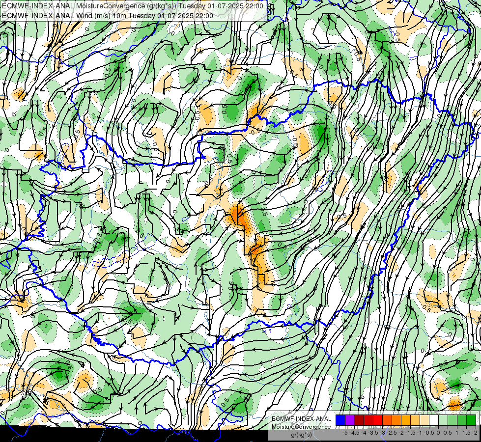Screen dimensions: 481x442
Task: Click the -4.5 tick label on the legend
Action: pyautogui.click(x=354, y=433)
